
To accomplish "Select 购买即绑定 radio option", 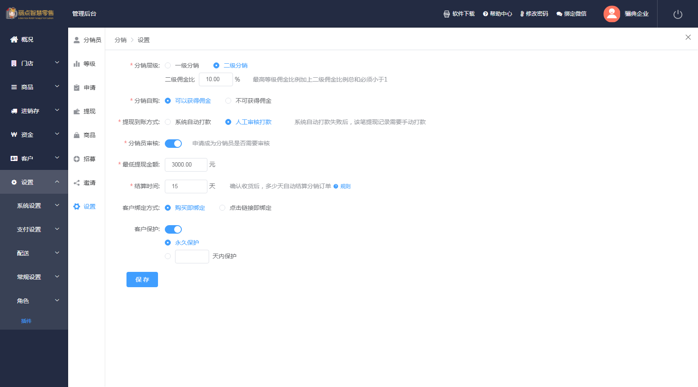I will pos(168,208).
